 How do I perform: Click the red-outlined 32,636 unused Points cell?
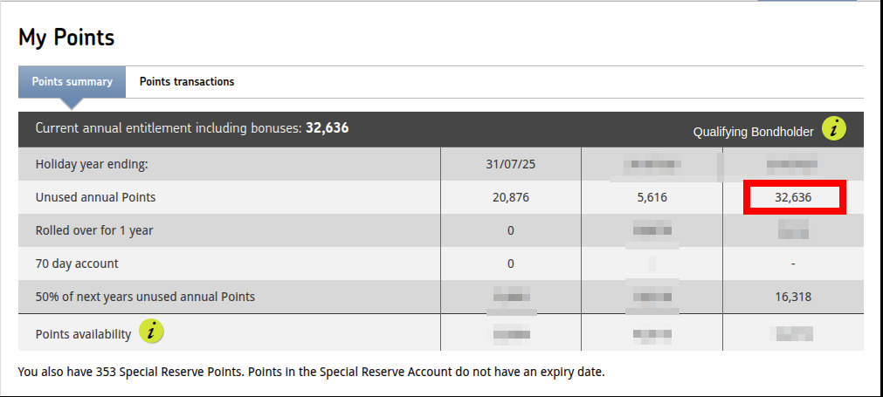[794, 197]
